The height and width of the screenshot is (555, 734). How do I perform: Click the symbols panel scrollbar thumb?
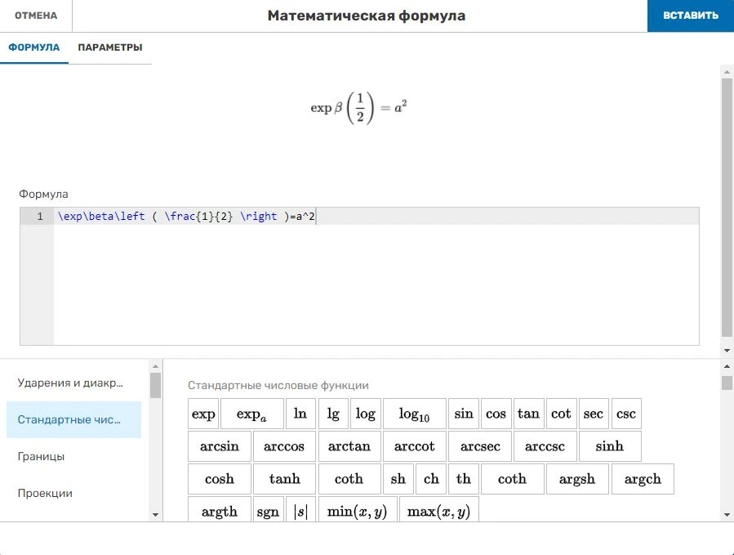tap(727, 383)
